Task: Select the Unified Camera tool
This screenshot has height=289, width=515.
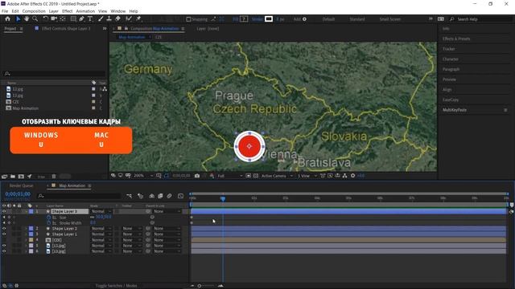Action: (x=54, y=19)
